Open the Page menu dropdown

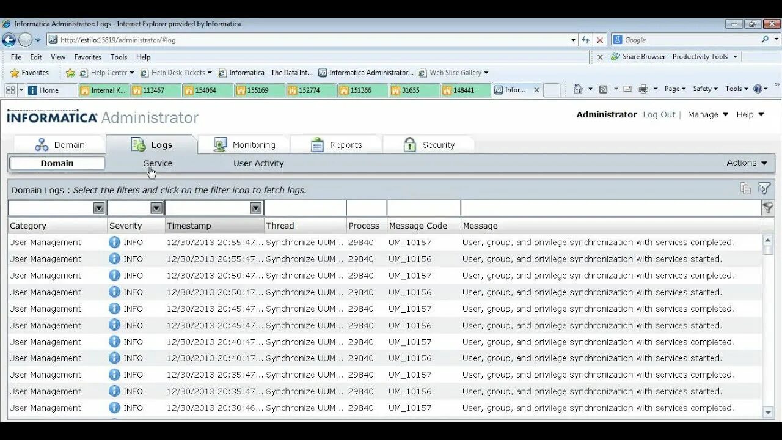click(674, 89)
